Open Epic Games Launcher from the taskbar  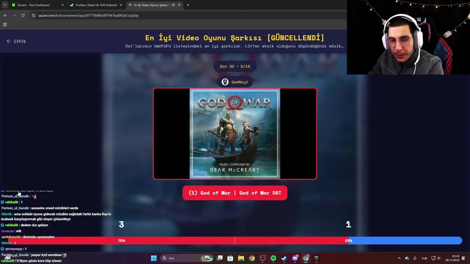pyautogui.click(x=316, y=258)
